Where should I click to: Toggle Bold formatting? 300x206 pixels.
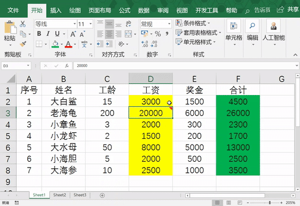pos(39,34)
